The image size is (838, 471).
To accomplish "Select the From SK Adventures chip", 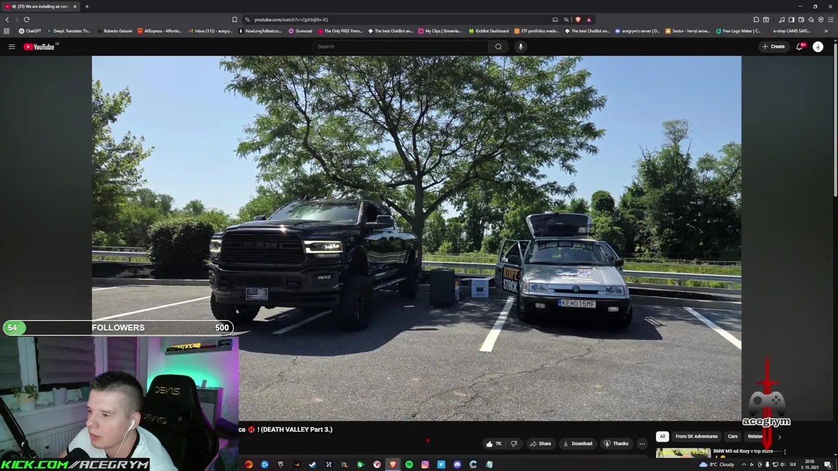I will pos(697,436).
